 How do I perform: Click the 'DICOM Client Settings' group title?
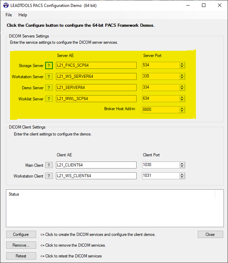(27, 127)
